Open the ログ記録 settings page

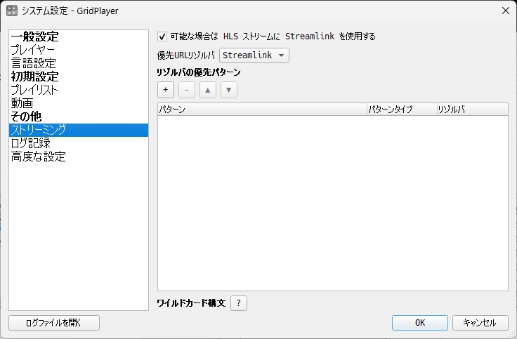coord(30,143)
